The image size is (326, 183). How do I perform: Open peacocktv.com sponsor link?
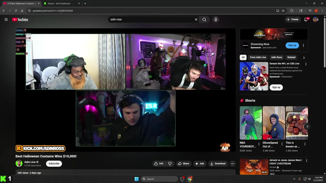(x=269, y=48)
